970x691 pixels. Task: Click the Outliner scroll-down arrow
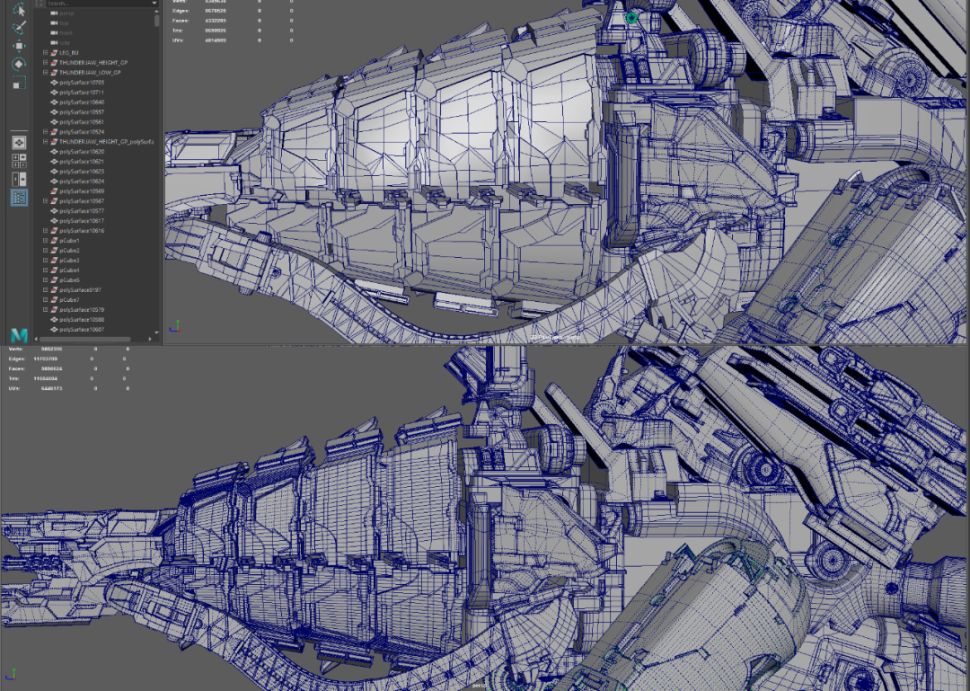(x=156, y=332)
